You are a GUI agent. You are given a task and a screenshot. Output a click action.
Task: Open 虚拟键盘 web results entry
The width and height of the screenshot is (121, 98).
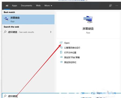click(28, 32)
